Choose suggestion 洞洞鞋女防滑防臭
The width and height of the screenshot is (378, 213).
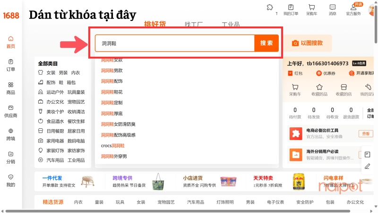(118, 124)
